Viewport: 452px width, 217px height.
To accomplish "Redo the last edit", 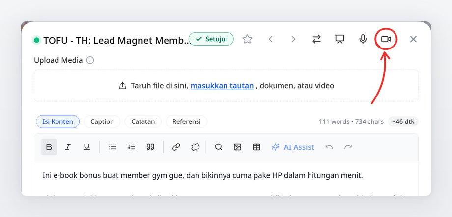I will pyautogui.click(x=348, y=147).
